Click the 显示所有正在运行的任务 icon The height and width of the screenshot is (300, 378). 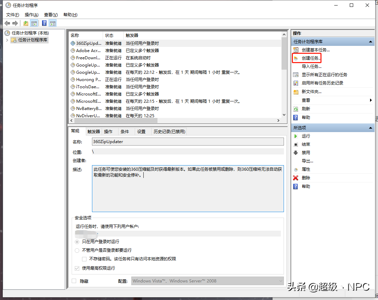pos(296,75)
